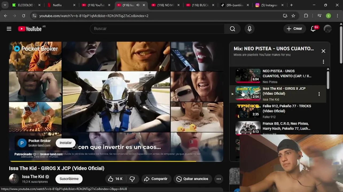The width and height of the screenshot is (343, 192).
Task: Switch to the ELCOOLOO tab
Action: (26, 5)
